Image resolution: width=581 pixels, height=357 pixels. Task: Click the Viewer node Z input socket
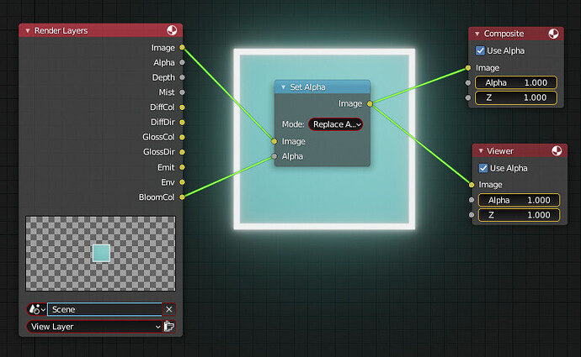click(472, 215)
